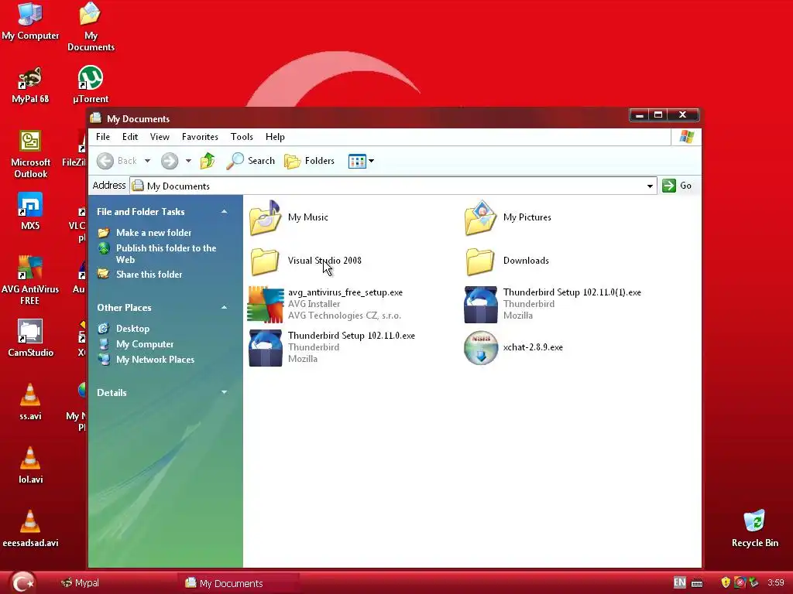Click the Share this folder link
The image size is (793, 594).
tap(149, 275)
